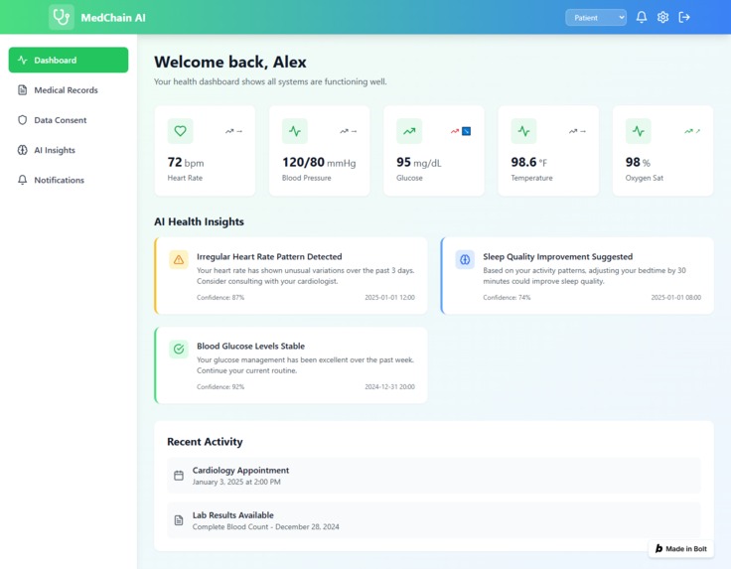Click the document icon beside Lab Results Available
Screen dimensions: 731x569
click(x=179, y=520)
